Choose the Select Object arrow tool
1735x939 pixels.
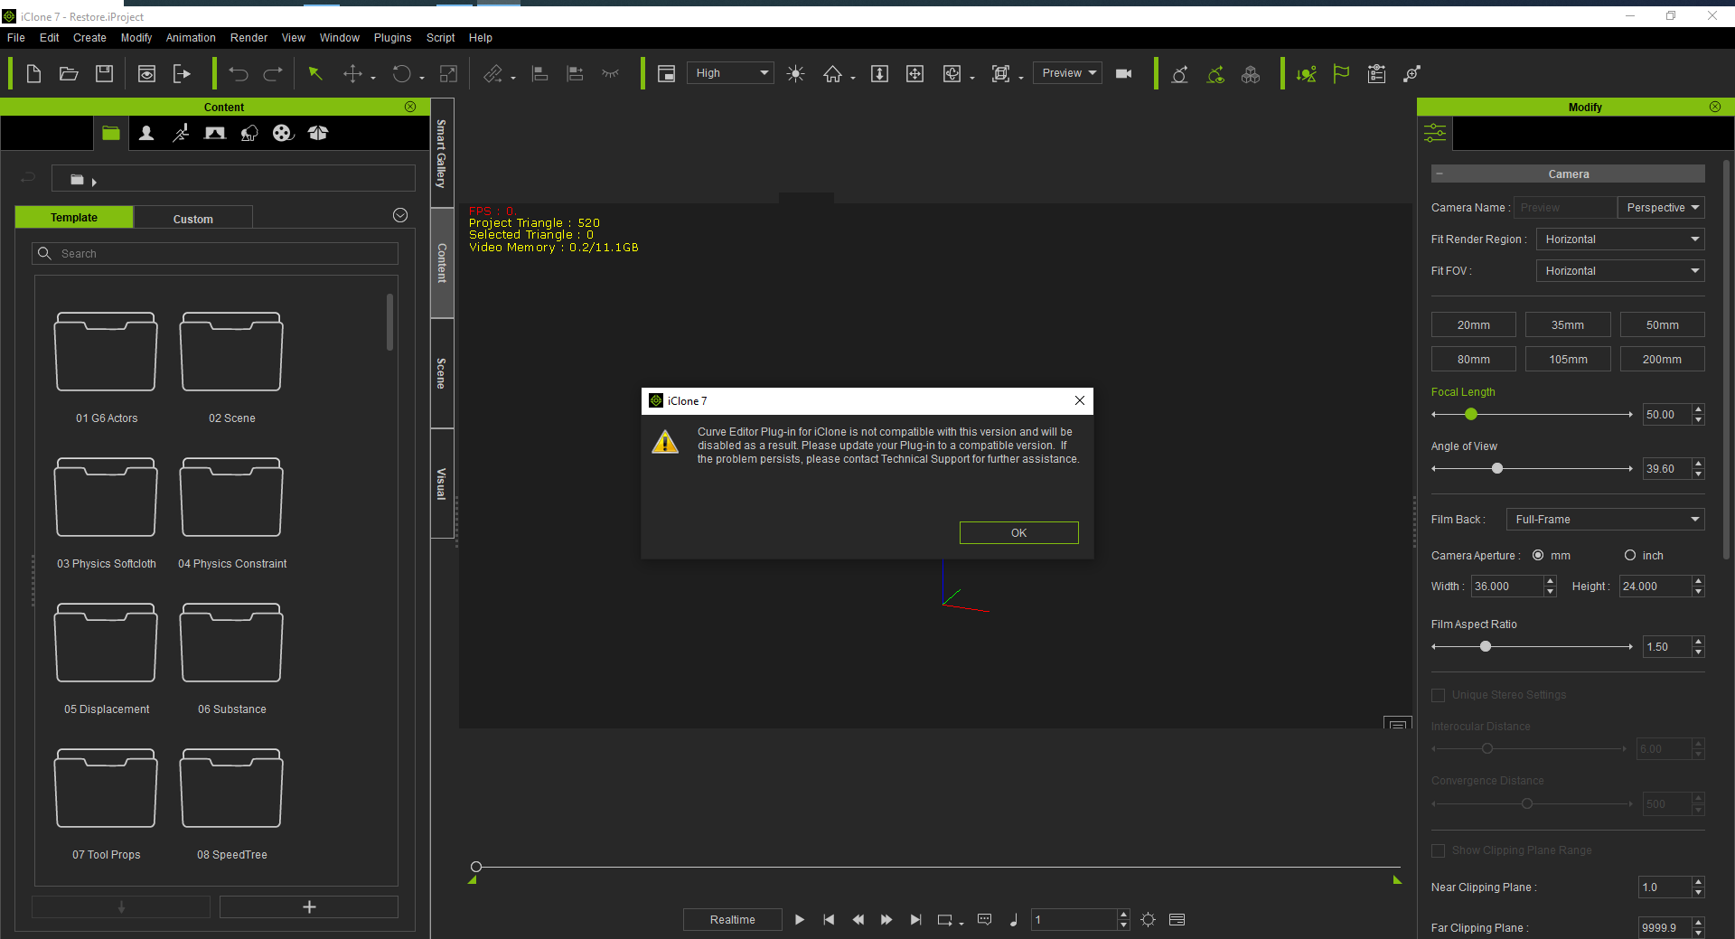point(315,74)
